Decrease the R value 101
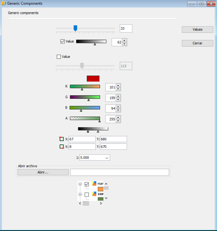 point(118,89)
